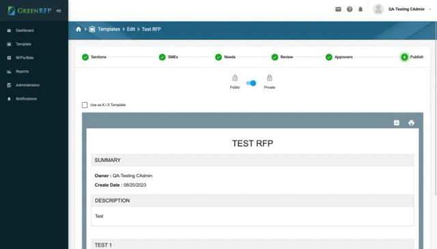The image size is (437, 249).
Task: Print the RFP preview
Action: pos(411,122)
